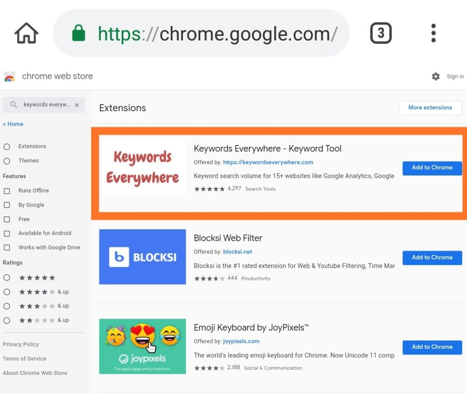The width and height of the screenshot is (467, 394).
Task: Visit the blocksi.net developer link
Action: coord(238,251)
